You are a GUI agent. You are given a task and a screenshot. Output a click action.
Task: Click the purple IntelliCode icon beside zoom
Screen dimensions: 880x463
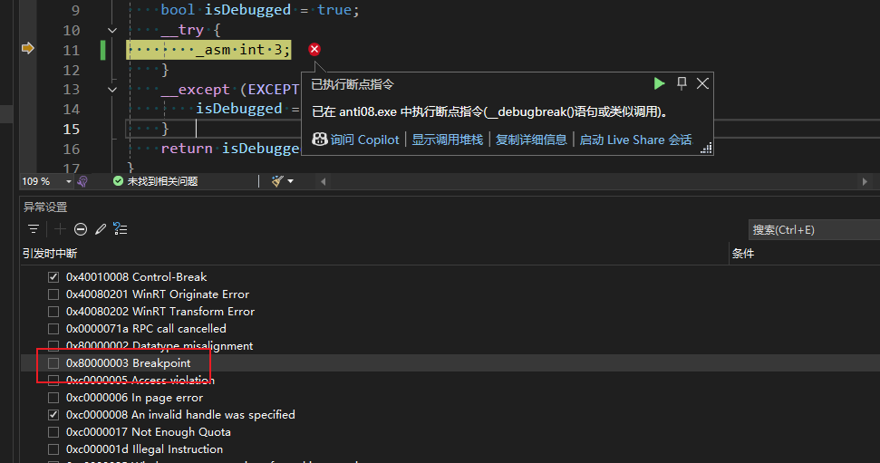pyautogui.click(x=82, y=181)
